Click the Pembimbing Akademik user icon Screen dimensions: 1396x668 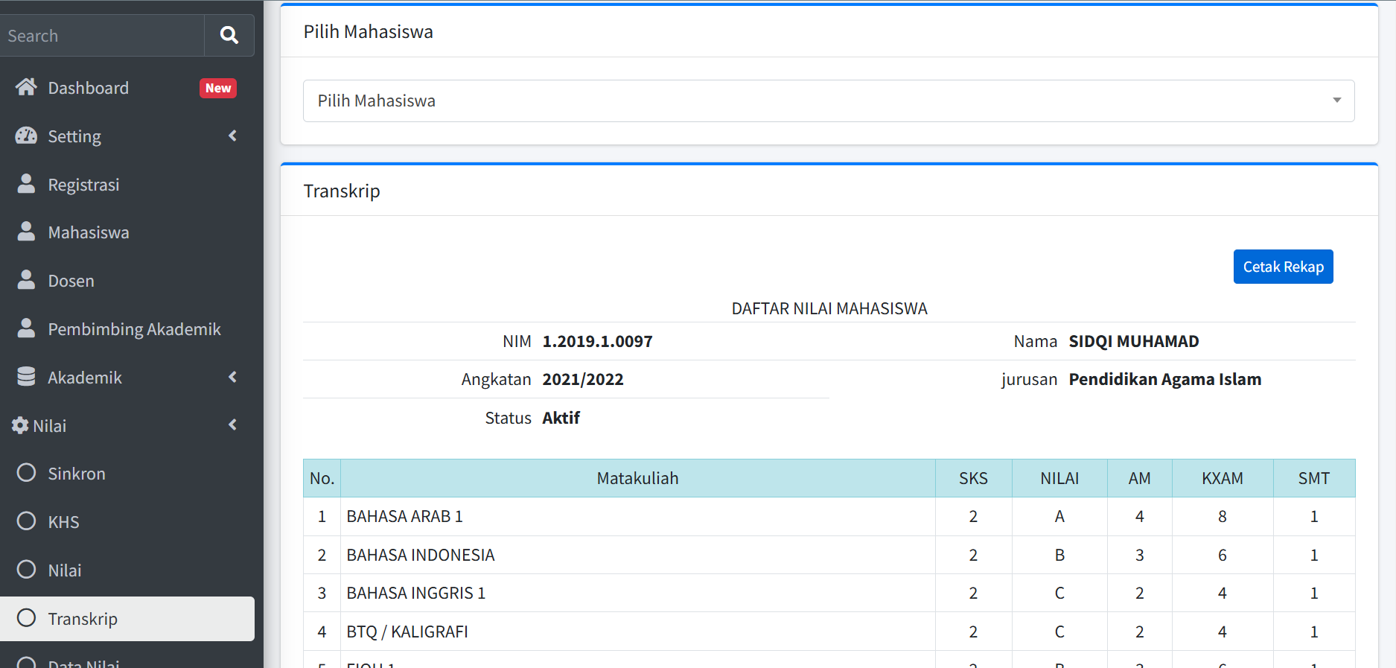(x=26, y=328)
